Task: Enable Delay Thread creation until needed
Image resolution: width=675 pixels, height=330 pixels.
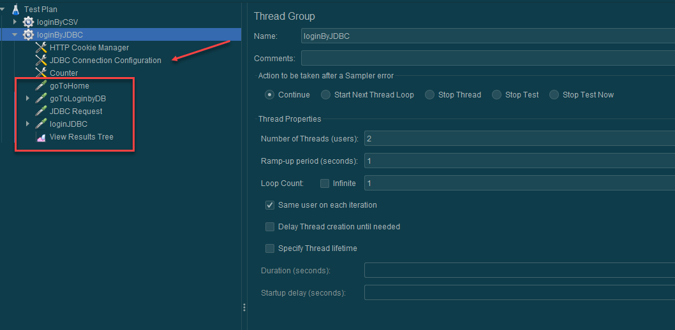Action: (x=271, y=227)
